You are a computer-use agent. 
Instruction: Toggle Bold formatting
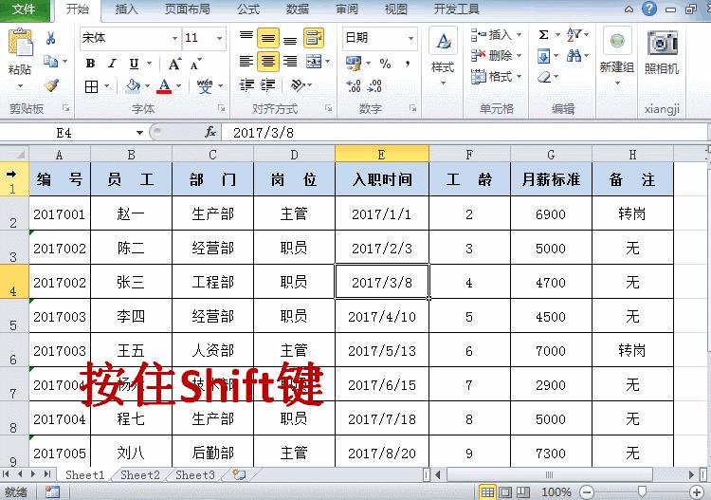[91, 64]
